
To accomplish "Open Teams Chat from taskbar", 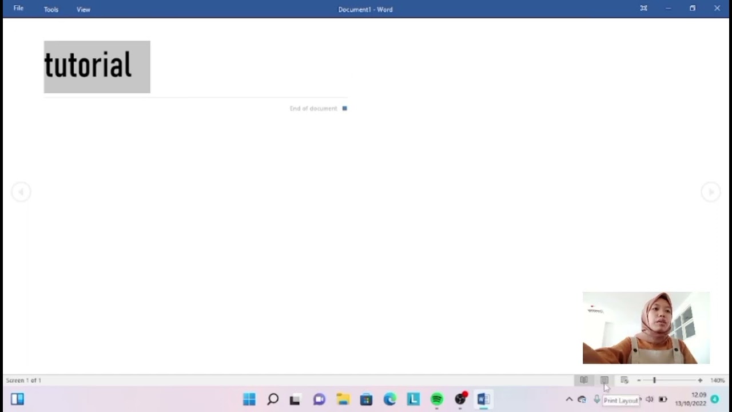I will point(319,399).
